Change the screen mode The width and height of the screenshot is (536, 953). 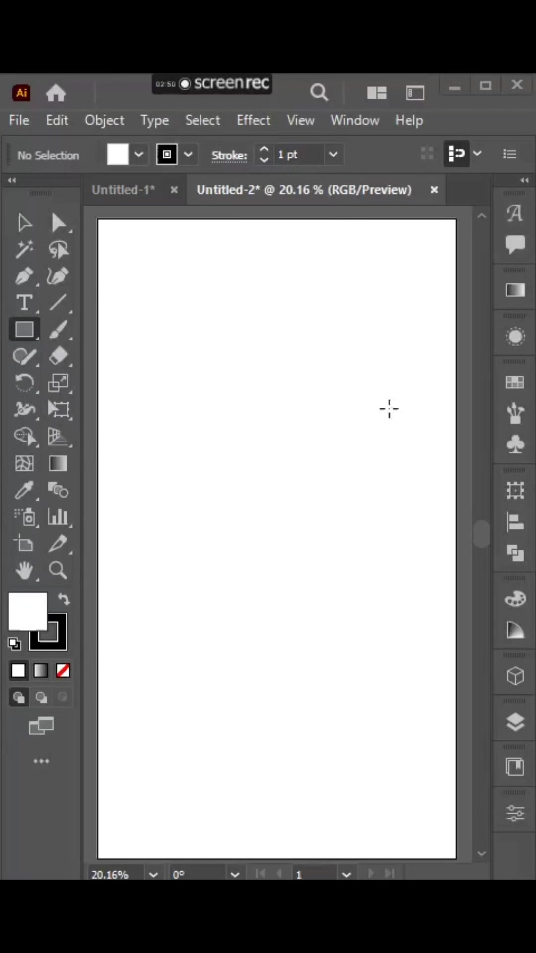[x=41, y=726]
